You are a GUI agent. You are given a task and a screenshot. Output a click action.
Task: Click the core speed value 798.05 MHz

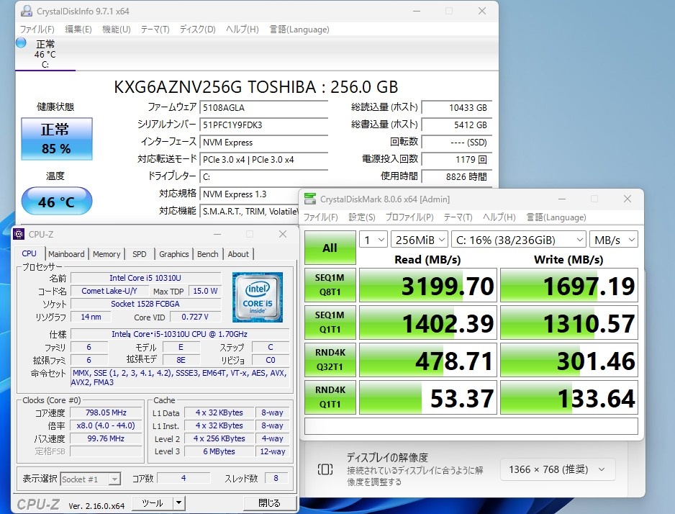pyautogui.click(x=106, y=412)
